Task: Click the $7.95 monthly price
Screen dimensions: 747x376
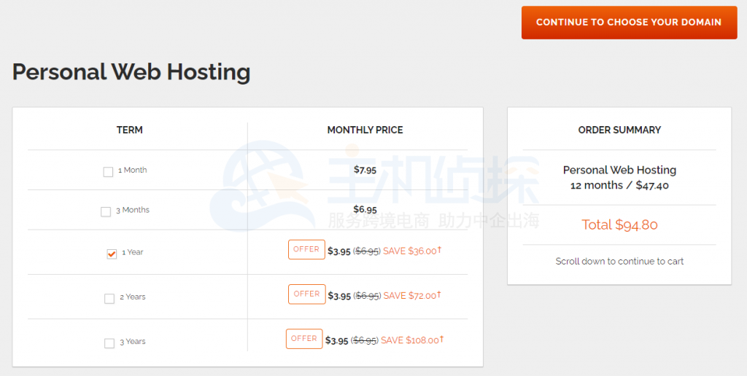Action: (x=365, y=170)
